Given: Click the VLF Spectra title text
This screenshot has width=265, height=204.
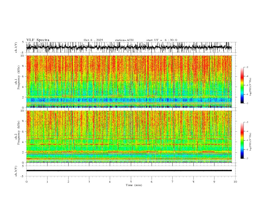Looking at the screenshot, I should pos(38,40).
